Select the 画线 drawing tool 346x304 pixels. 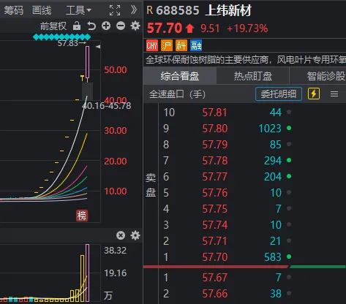[x=42, y=10]
